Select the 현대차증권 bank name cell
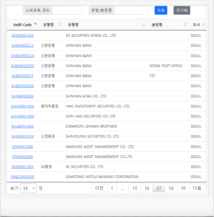214x217 pixels. click(x=50, y=106)
